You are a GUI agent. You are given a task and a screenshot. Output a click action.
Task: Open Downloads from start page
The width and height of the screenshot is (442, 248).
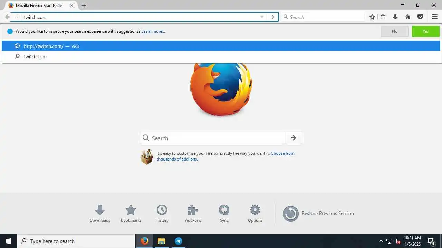[100, 214]
